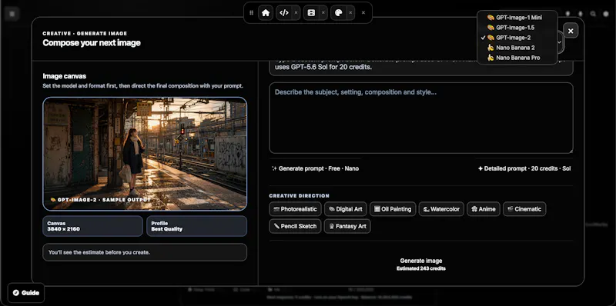Click Detailed prompt · 20 credits · Sol
This screenshot has height=306, width=616.
(x=524, y=168)
